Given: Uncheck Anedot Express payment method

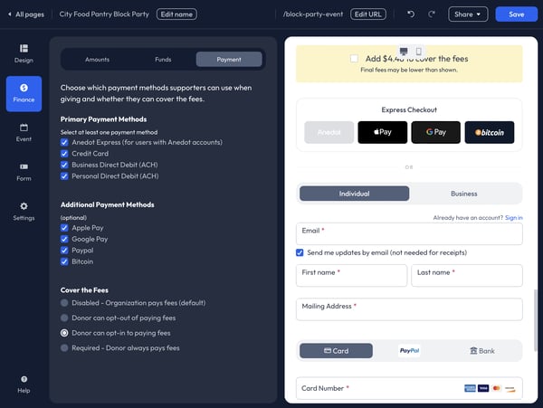Looking at the screenshot, I should tap(64, 142).
